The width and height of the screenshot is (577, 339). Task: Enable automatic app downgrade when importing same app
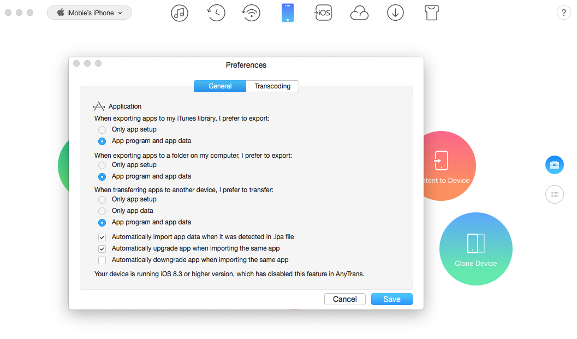(102, 260)
